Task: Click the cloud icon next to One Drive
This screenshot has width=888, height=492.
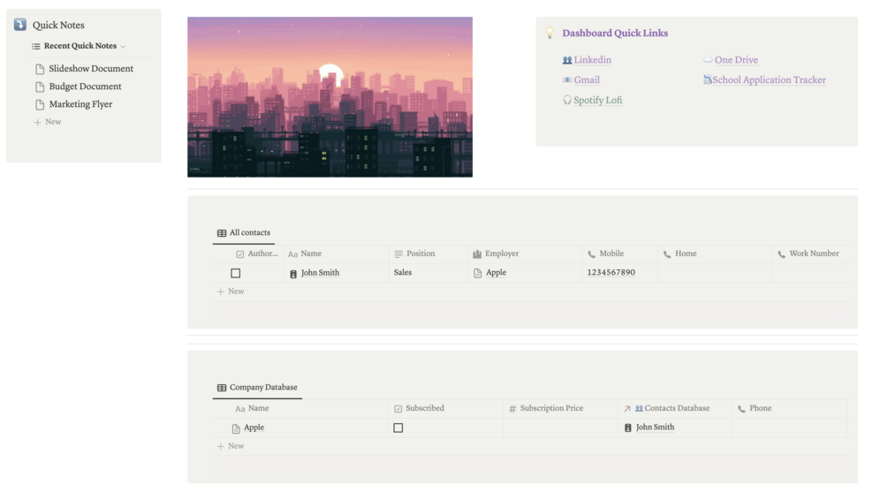Action: click(x=708, y=59)
